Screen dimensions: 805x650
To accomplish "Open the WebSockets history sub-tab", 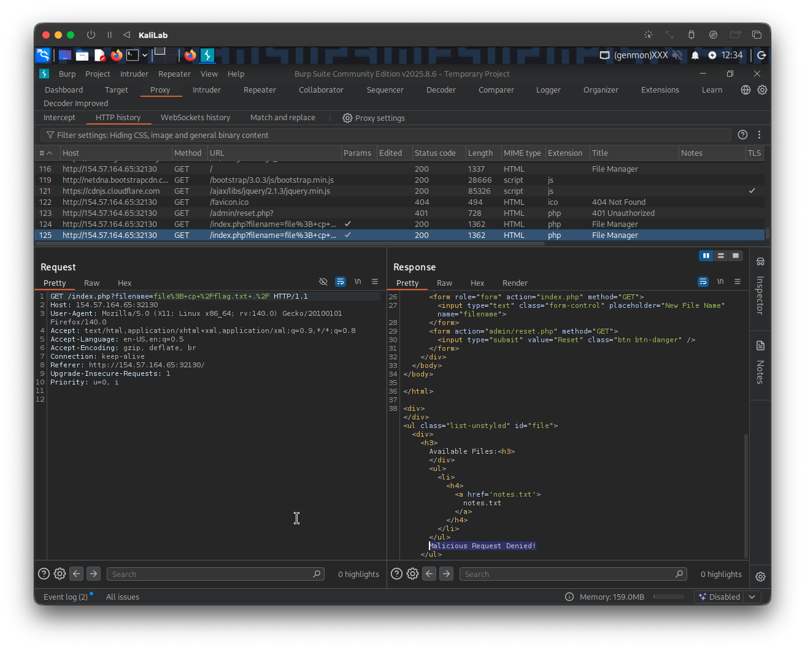I will coord(195,118).
